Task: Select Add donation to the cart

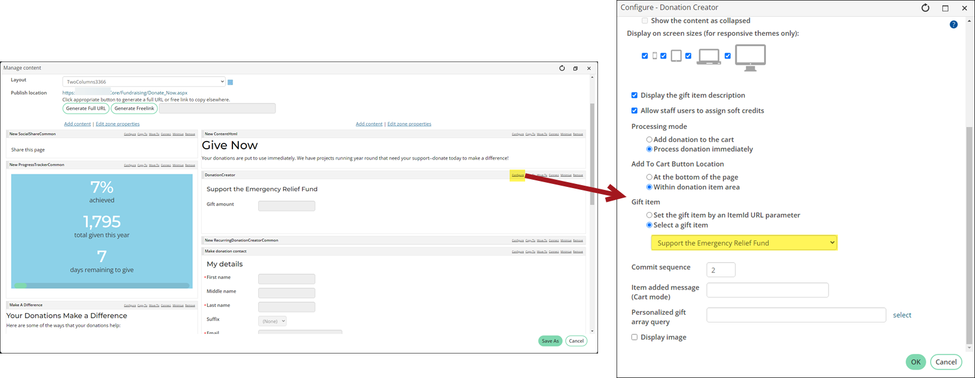Action: (x=649, y=140)
